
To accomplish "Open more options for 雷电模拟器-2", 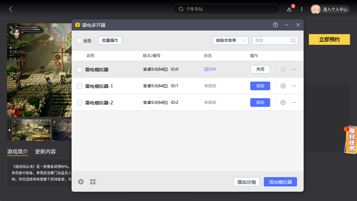I will click(x=294, y=102).
